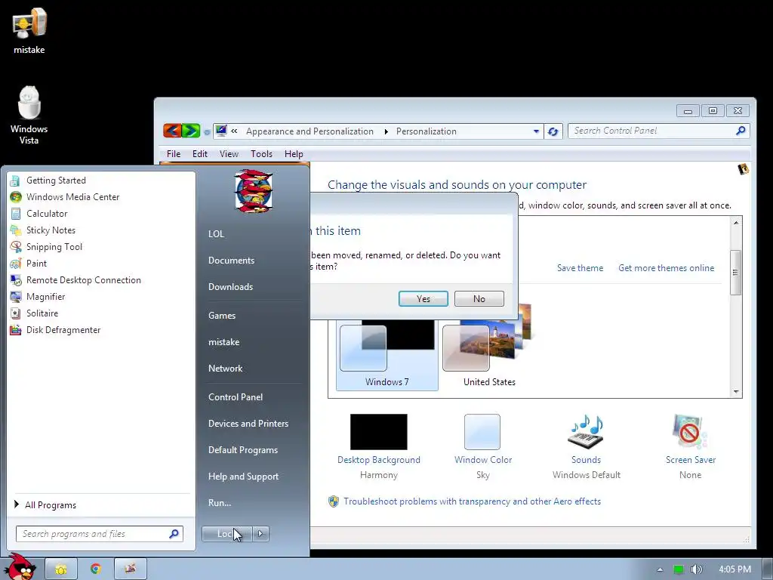Click the Control Panel address bar icon

coord(221,131)
